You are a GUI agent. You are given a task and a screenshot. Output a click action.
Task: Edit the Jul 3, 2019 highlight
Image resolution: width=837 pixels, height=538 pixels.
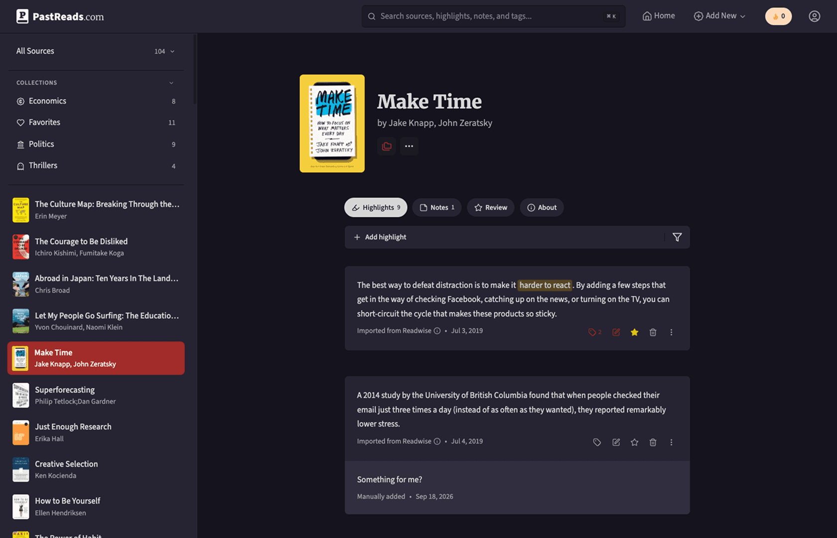click(x=616, y=332)
